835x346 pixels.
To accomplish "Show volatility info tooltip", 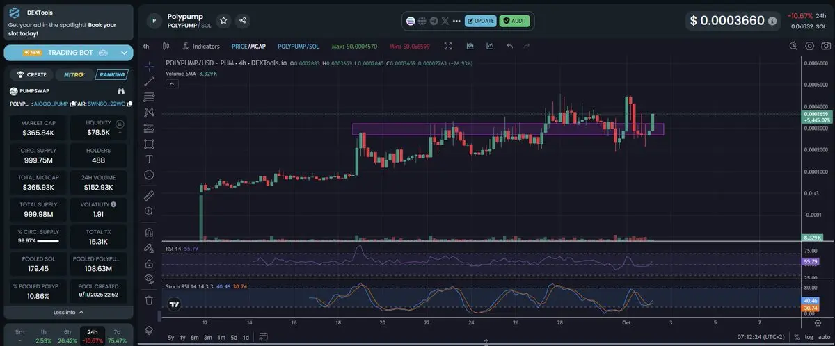I will click(x=113, y=205).
